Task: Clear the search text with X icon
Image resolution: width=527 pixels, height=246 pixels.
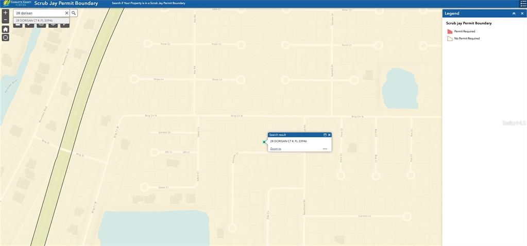Action: 66,13
